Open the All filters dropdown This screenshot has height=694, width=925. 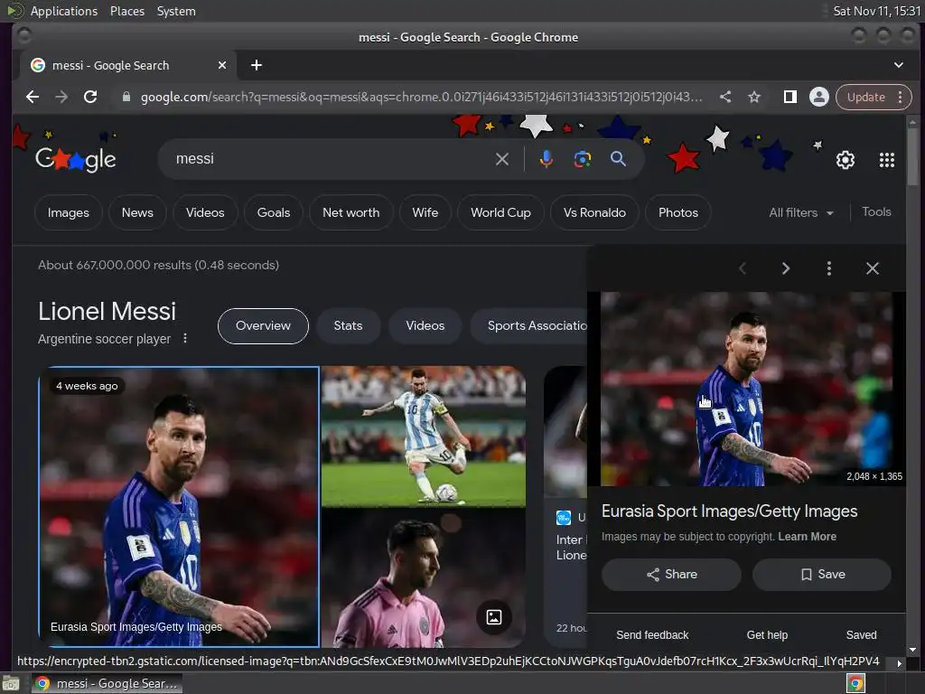pyautogui.click(x=800, y=212)
